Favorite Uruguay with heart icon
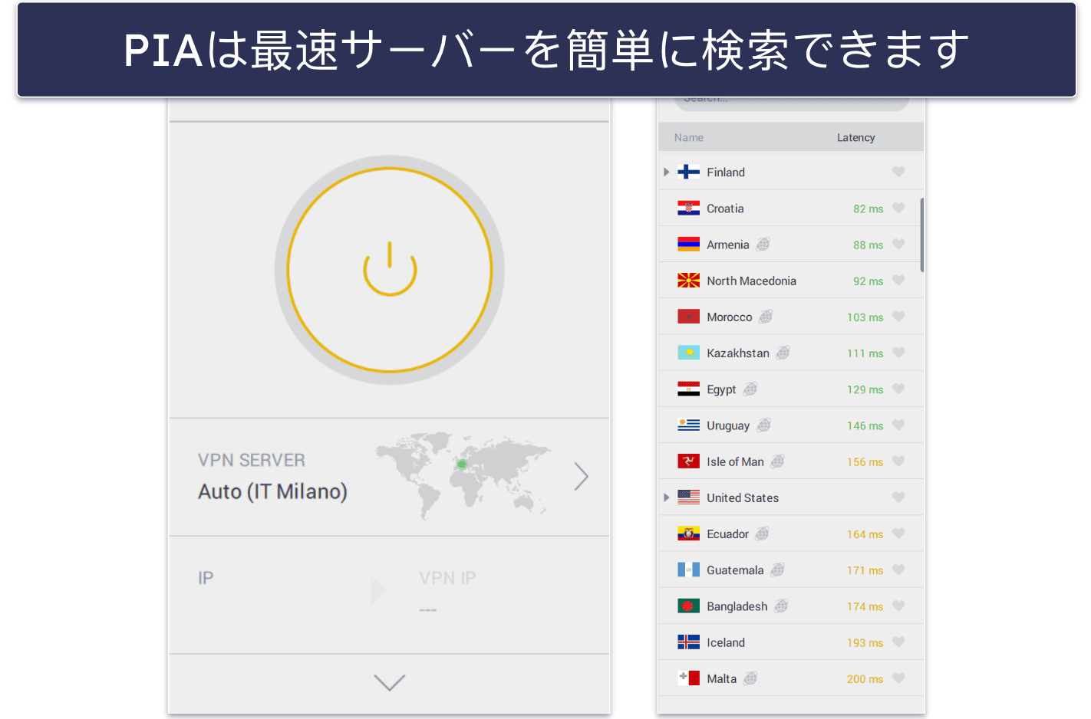This screenshot has height=719, width=1091. 898,425
